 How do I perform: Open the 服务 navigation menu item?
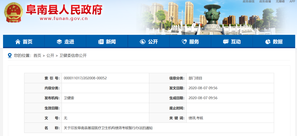(190, 42)
